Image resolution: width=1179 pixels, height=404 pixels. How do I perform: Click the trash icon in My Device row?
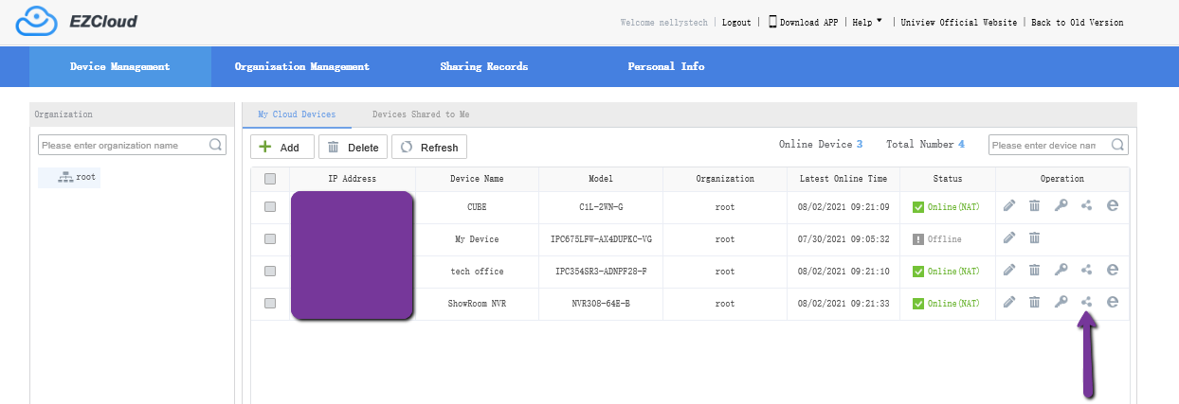tap(1035, 238)
